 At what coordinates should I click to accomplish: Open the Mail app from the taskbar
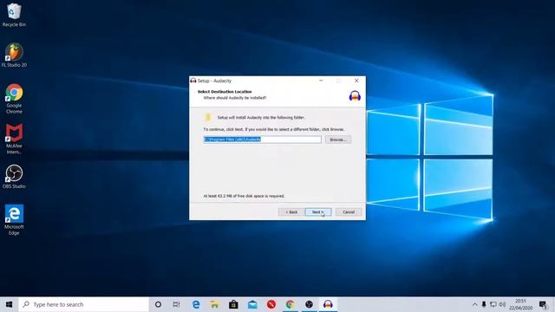(x=252, y=304)
